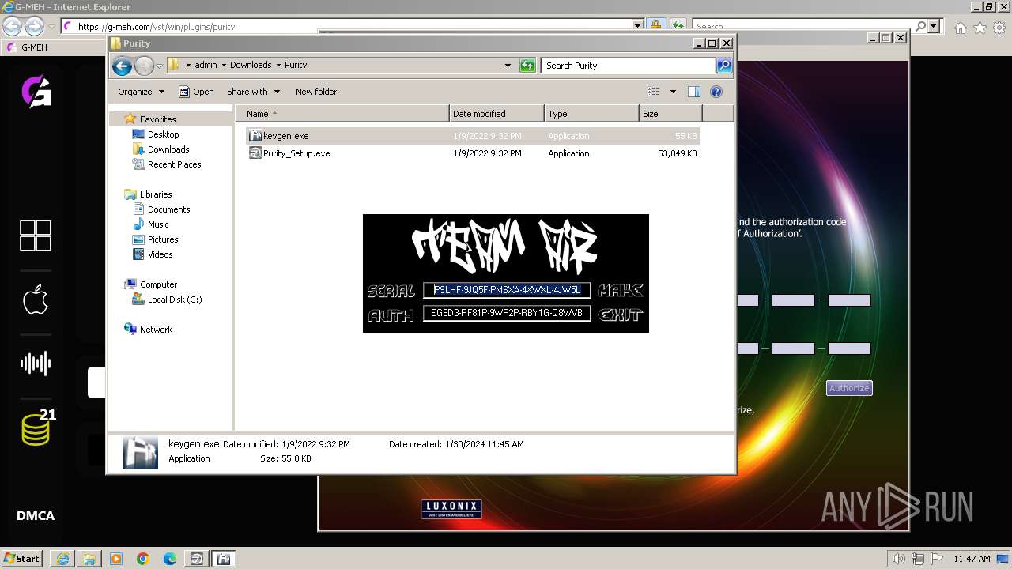
Task: Open Edge from taskbar
Action: pyautogui.click(x=170, y=559)
